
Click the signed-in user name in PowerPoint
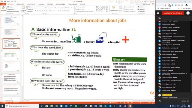[146, 4]
